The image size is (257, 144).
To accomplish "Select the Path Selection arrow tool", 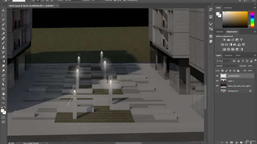I will point(3,84).
